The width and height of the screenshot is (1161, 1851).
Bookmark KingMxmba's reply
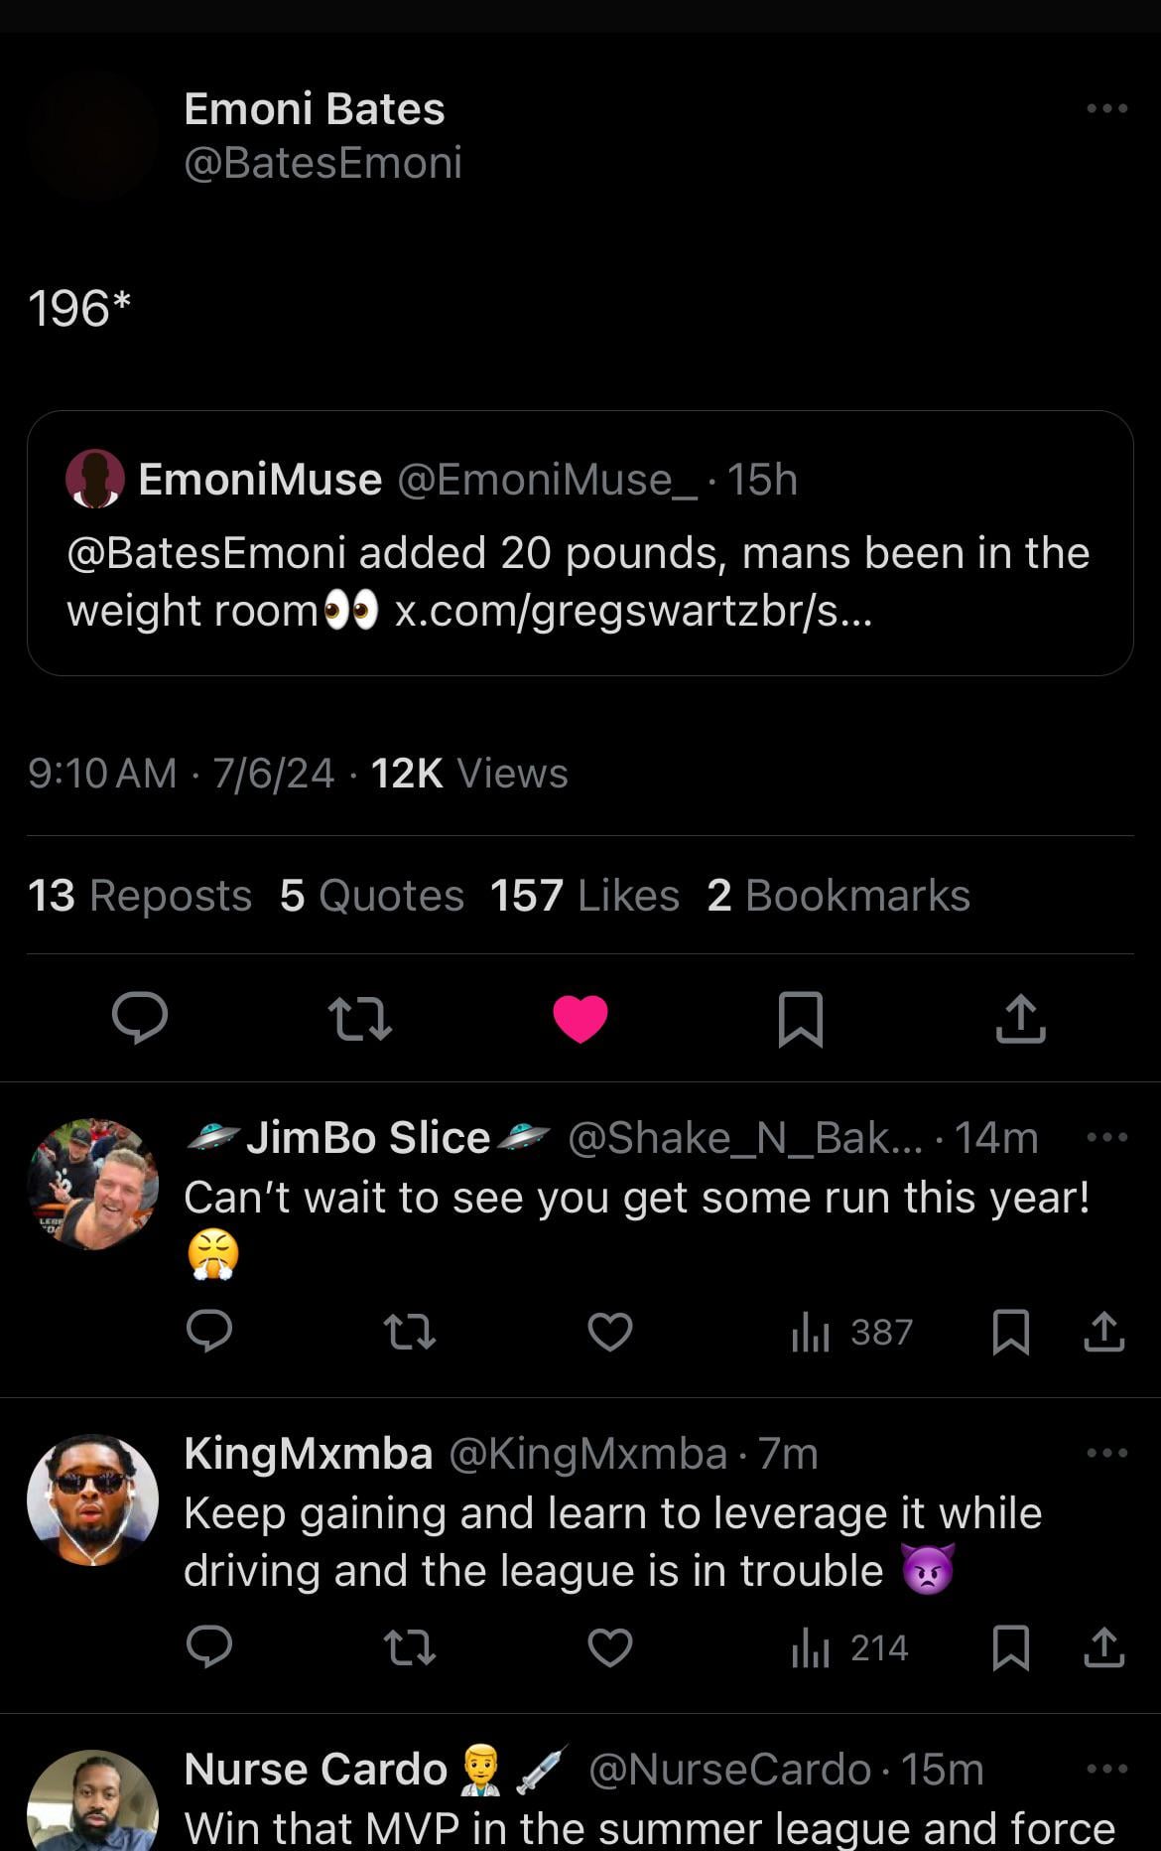pos(1010,1647)
